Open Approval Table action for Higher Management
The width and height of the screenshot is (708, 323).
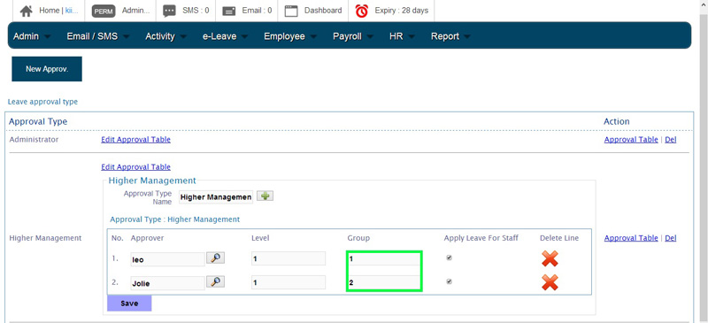coord(631,238)
